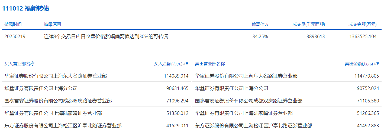
Task: Select the buy amount 90631.465
Action: [177, 88]
